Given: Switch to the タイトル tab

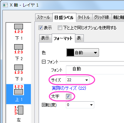Looking at the screenshot, I should [84, 18].
